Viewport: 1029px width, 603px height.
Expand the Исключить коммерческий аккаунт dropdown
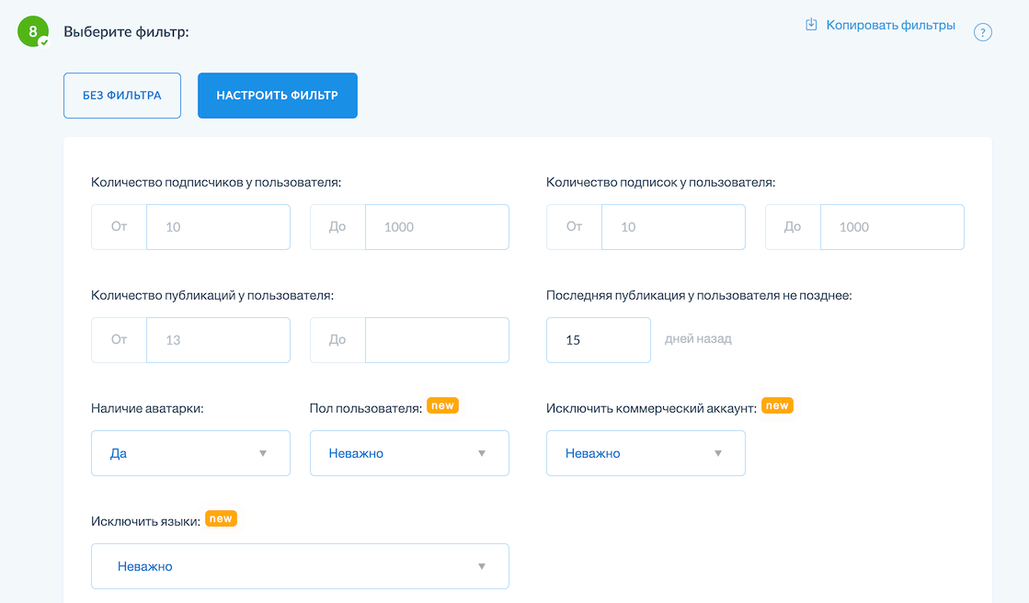pos(646,453)
